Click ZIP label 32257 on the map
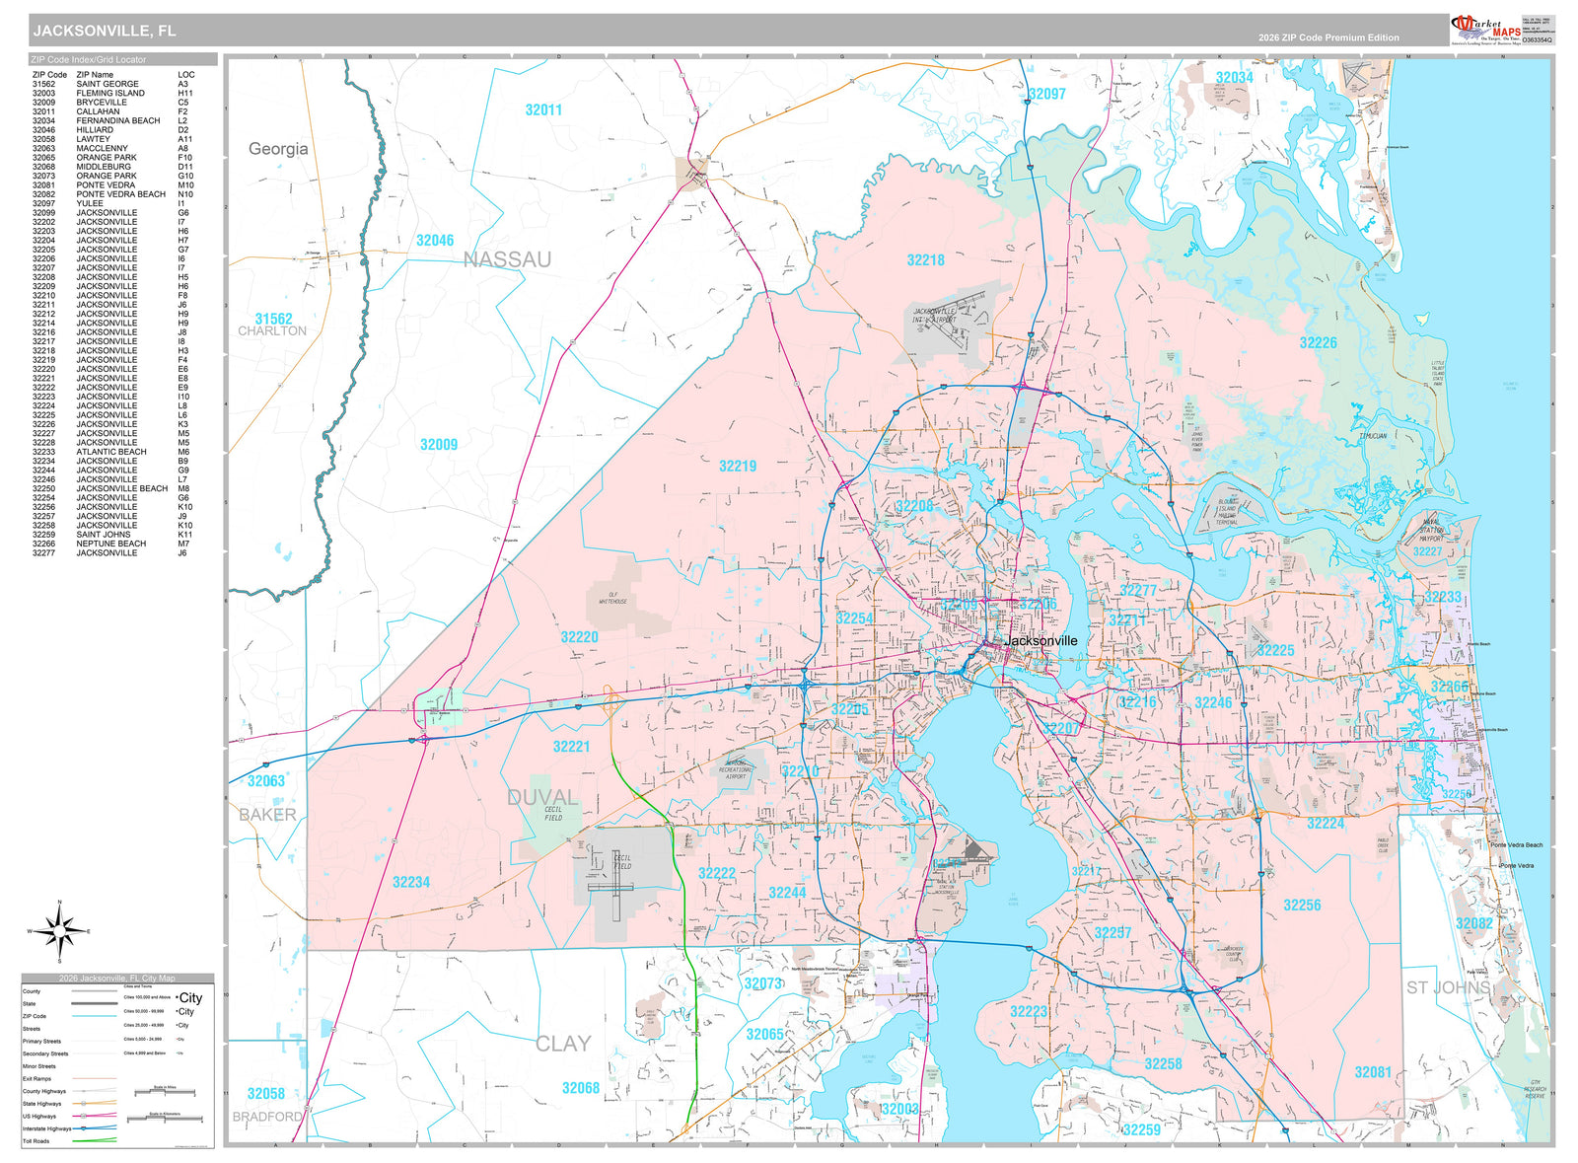Viewport: 1578px width, 1163px height. (x=1113, y=933)
